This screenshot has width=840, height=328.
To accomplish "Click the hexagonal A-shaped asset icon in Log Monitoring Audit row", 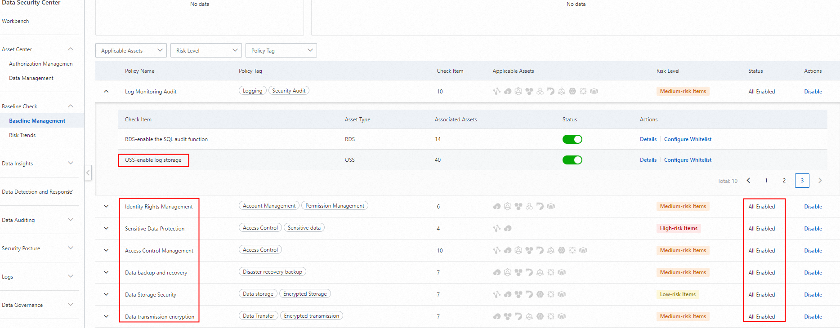I will coord(518,91).
